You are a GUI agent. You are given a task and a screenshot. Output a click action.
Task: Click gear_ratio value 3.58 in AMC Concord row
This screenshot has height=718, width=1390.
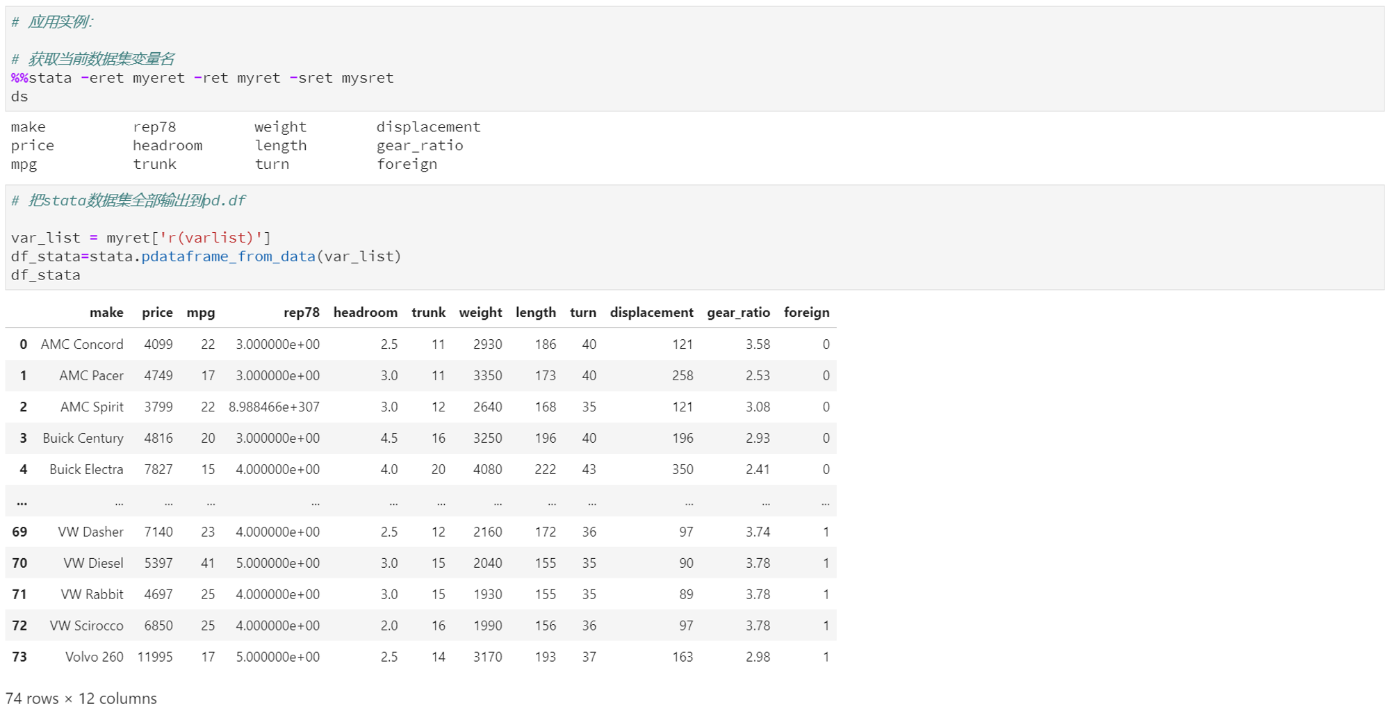758,345
